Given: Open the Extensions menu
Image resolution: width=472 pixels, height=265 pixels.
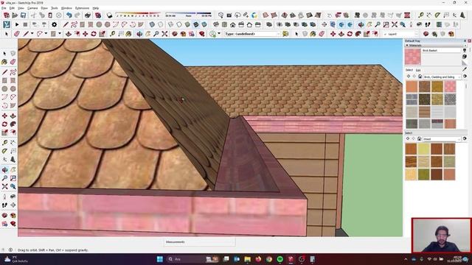Looking at the screenshot, I should pos(82,8).
